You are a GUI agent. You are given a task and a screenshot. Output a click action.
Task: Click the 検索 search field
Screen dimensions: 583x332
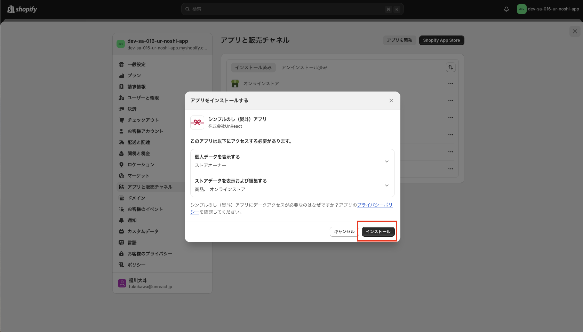pyautogui.click(x=293, y=9)
